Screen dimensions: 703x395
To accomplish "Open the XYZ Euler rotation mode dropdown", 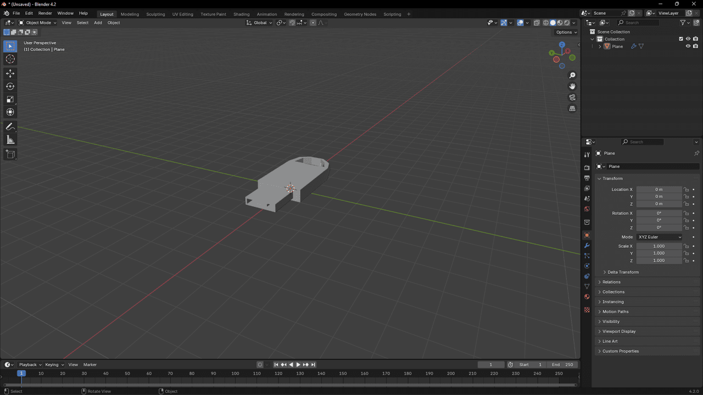I will coord(659,237).
